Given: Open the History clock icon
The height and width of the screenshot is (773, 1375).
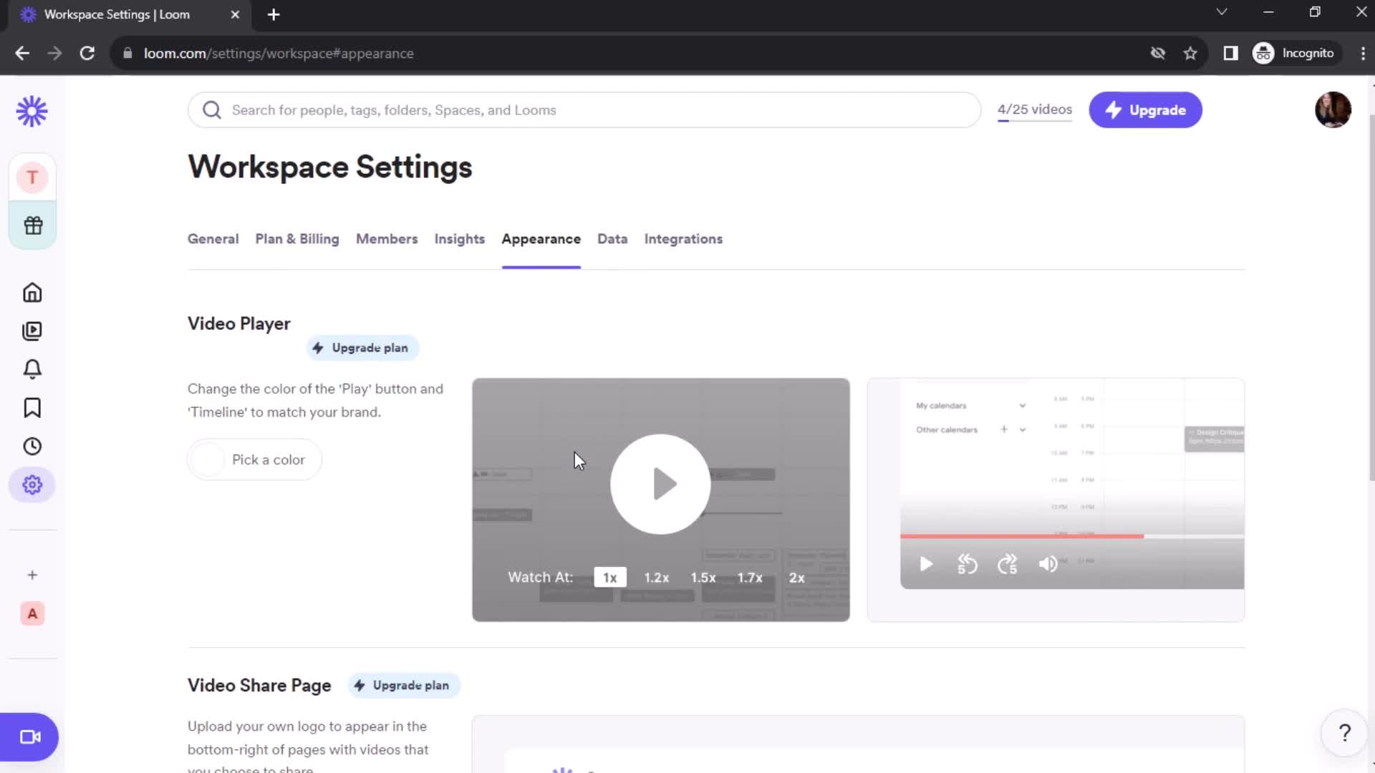Looking at the screenshot, I should click(32, 445).
